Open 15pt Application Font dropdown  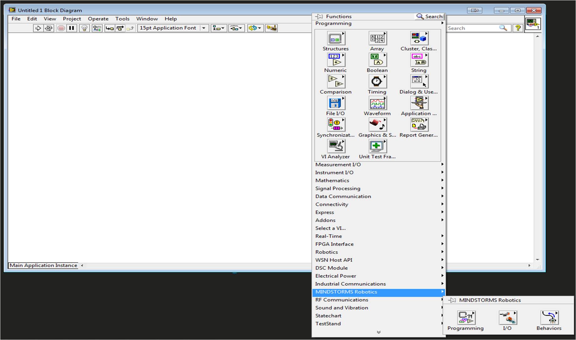[173, 28]
